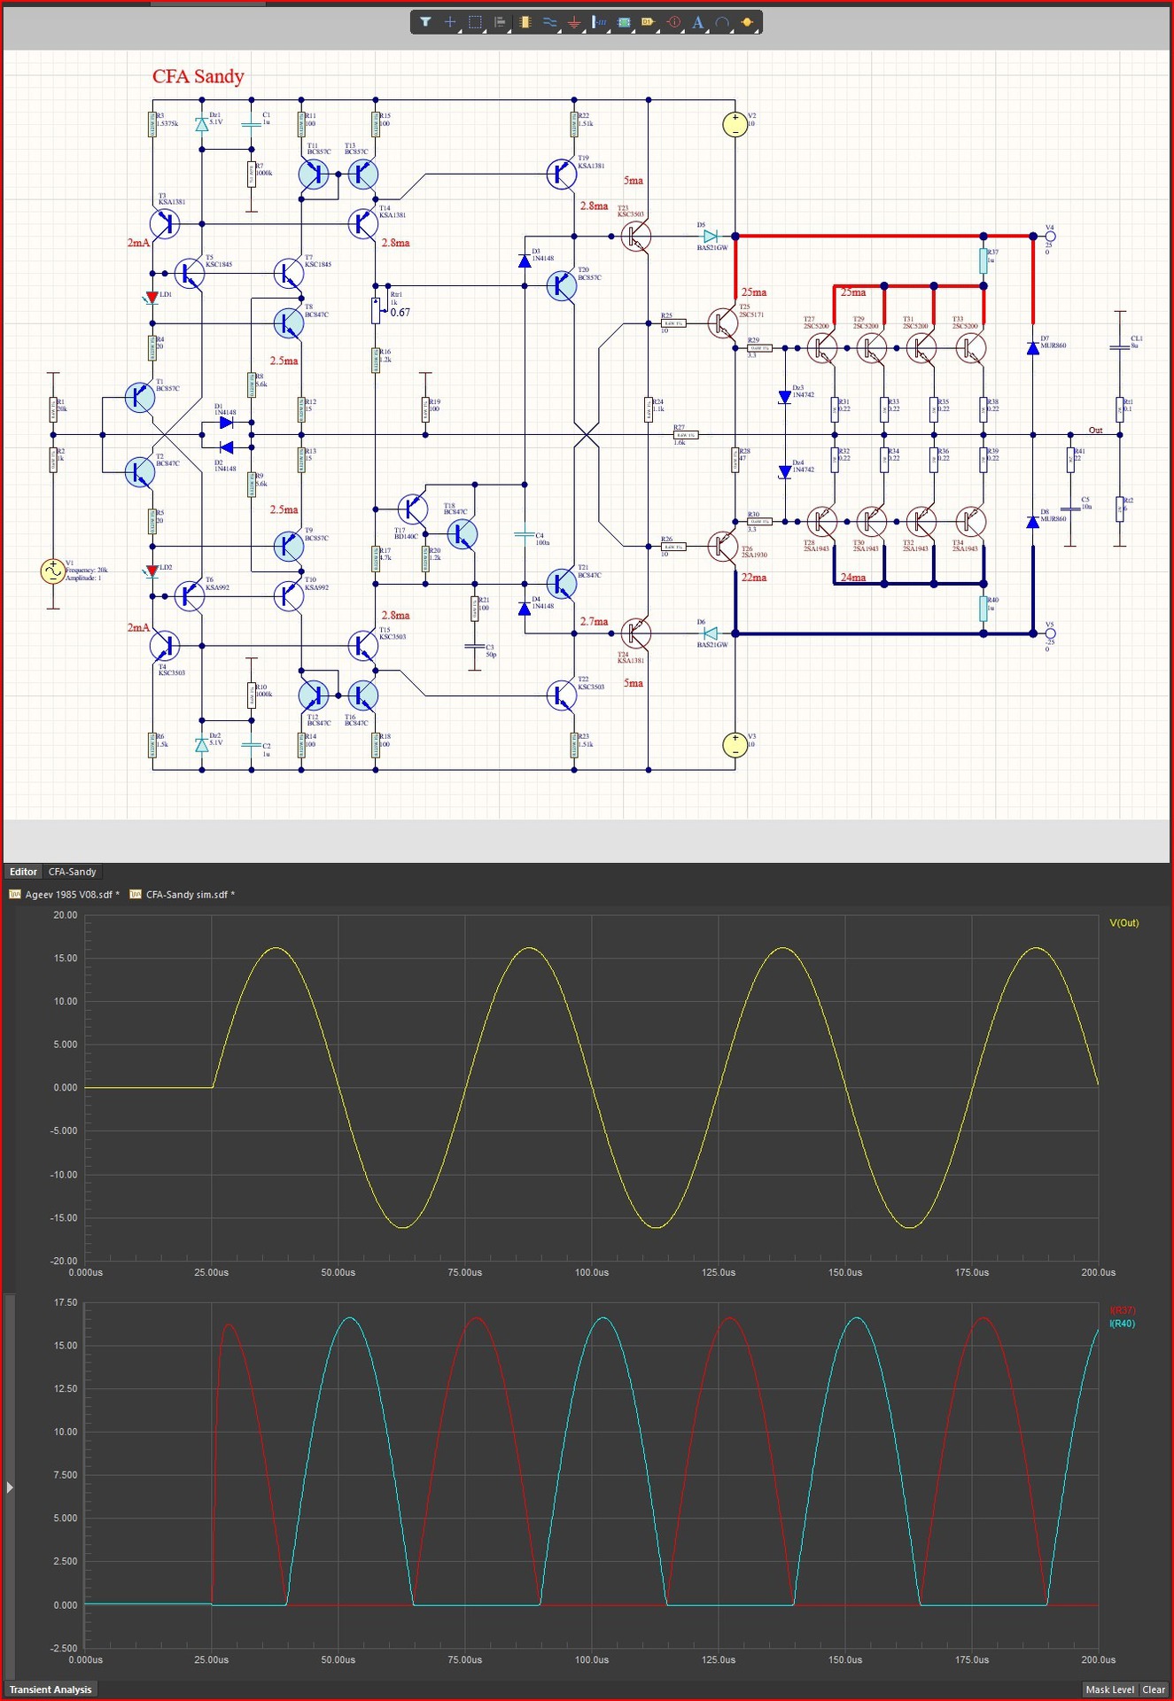
Task: Open the align objects tool
Action: pos(500,22)
